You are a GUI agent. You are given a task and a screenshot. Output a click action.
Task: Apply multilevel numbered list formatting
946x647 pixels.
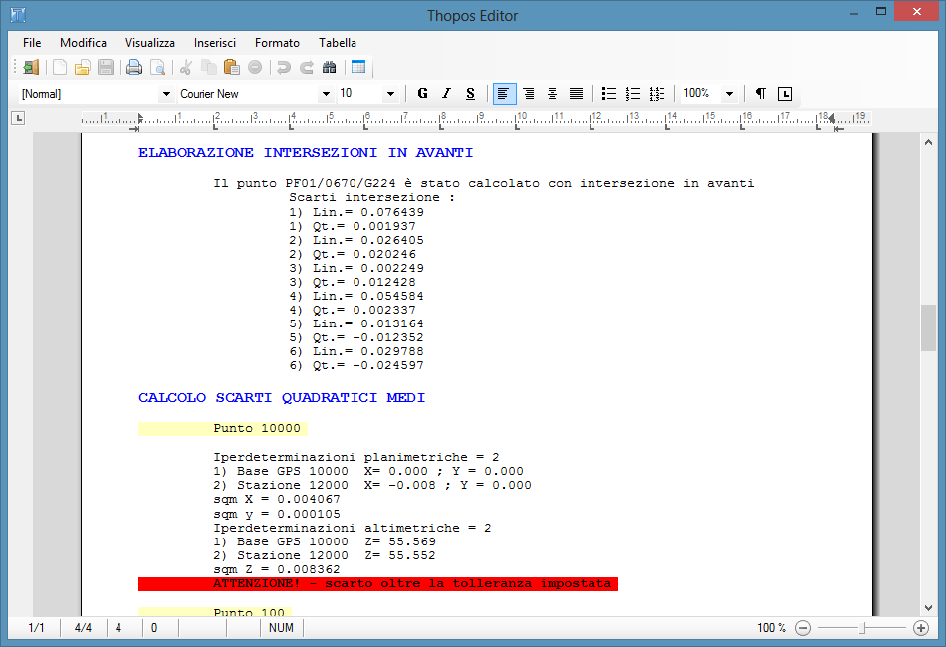(657, 93)
